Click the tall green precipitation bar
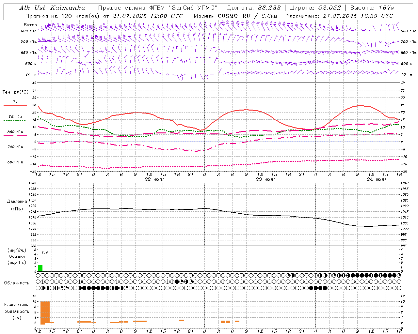Viewport: 418px width, 334px height. point(40,268)
